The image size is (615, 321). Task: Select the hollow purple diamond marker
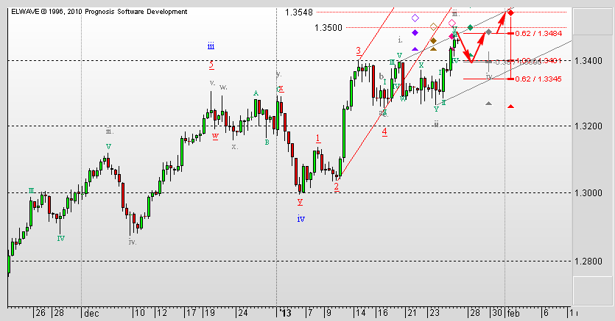click(415, 18)
